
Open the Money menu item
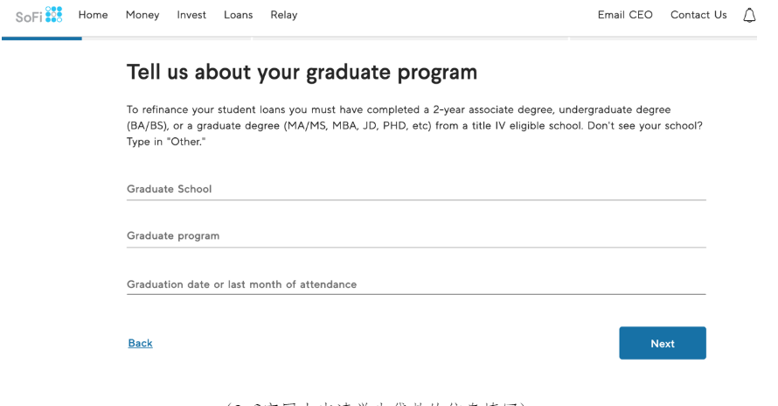(x=142, y=15)
